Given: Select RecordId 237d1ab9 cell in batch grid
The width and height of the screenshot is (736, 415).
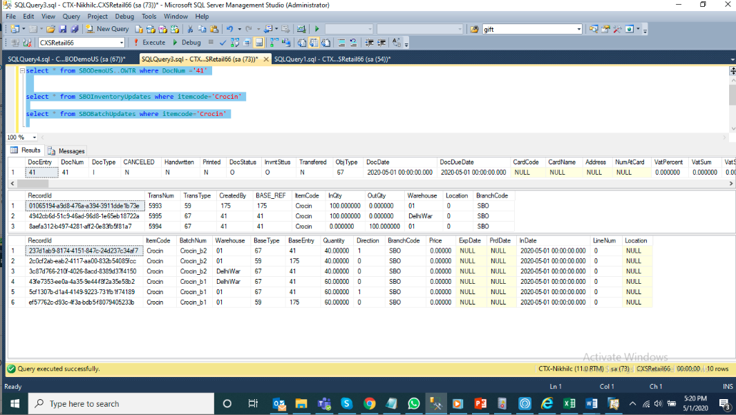Looking at the screenshot, I should (84, 251).
